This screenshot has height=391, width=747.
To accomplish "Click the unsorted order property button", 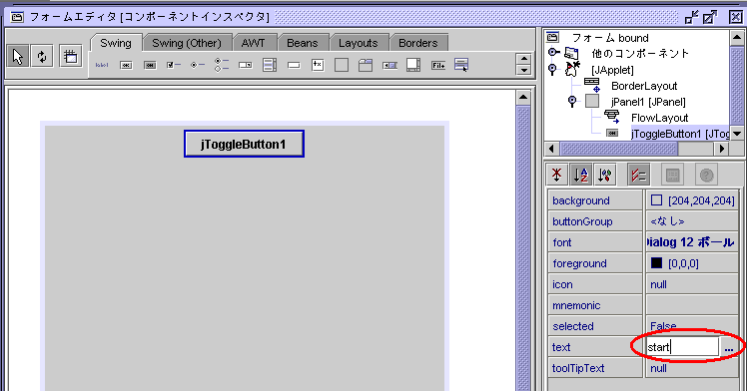I will (x=556, y=175).
